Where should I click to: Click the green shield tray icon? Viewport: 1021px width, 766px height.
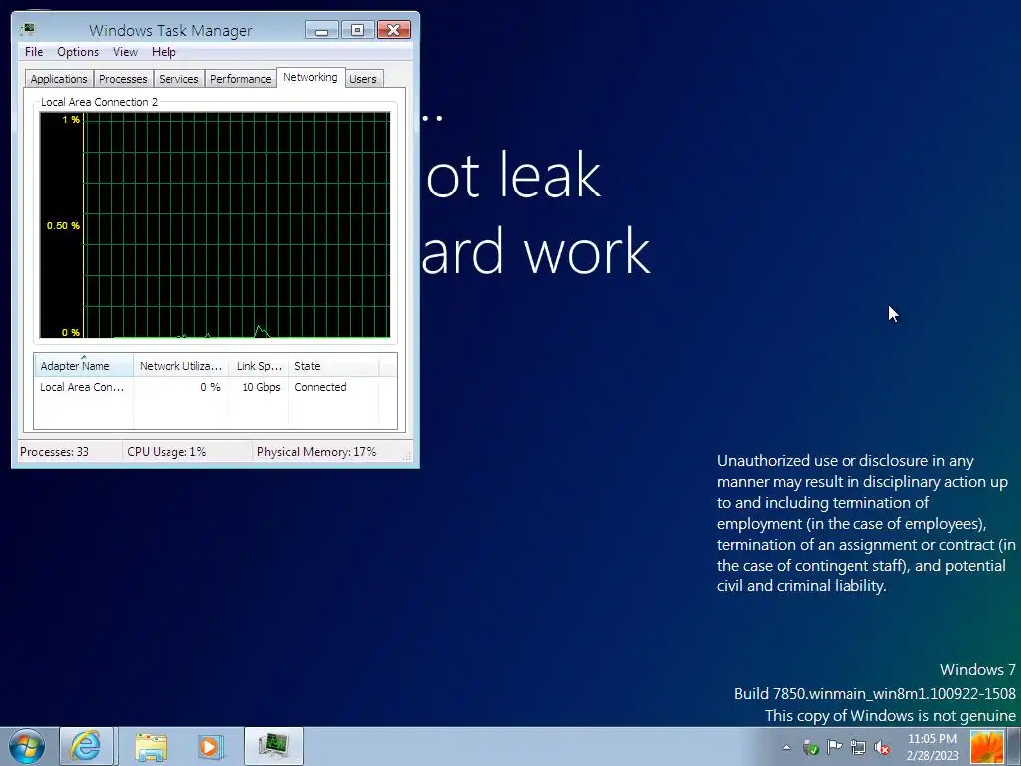(x=810, y=747)
